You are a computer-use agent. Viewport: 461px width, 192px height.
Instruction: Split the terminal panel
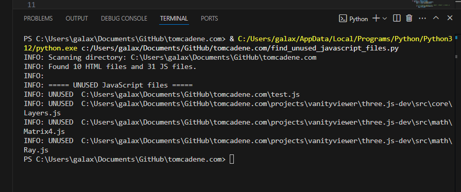point(397,18)
